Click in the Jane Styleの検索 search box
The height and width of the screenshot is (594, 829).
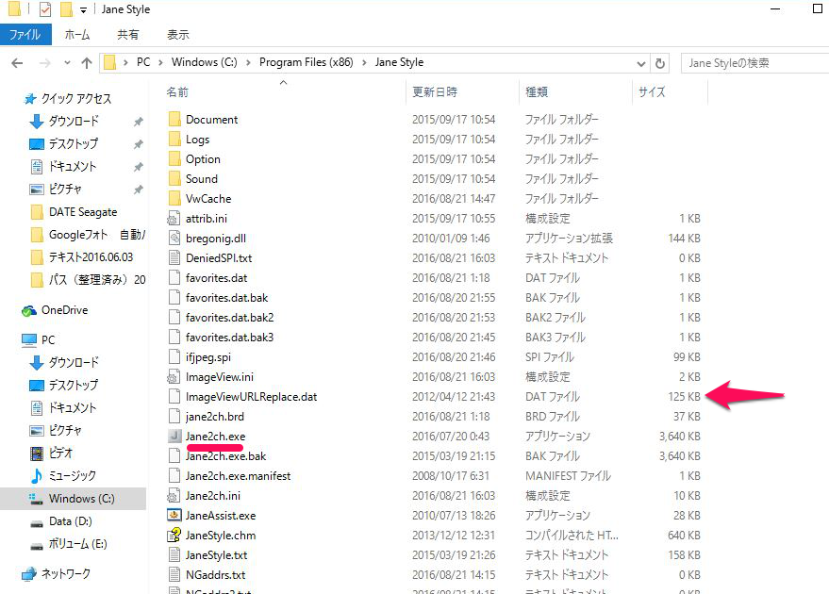click(755, 63)
